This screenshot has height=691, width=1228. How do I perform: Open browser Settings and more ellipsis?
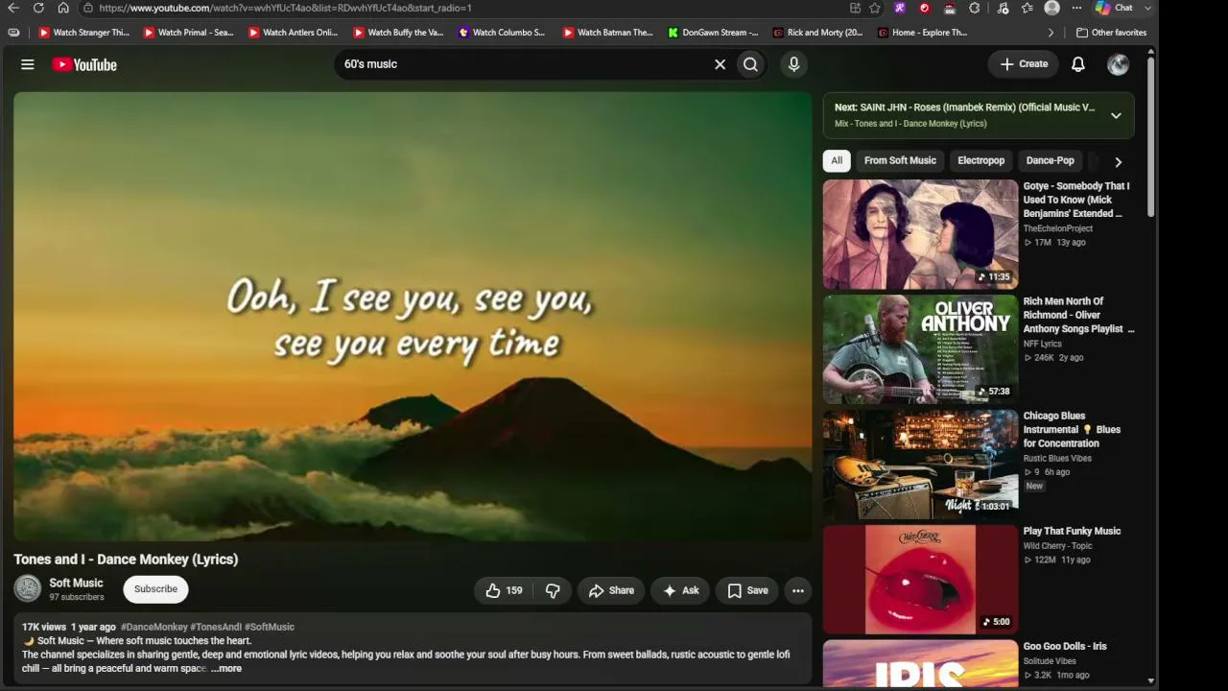pyautogui.click(x=1076, y=8)
